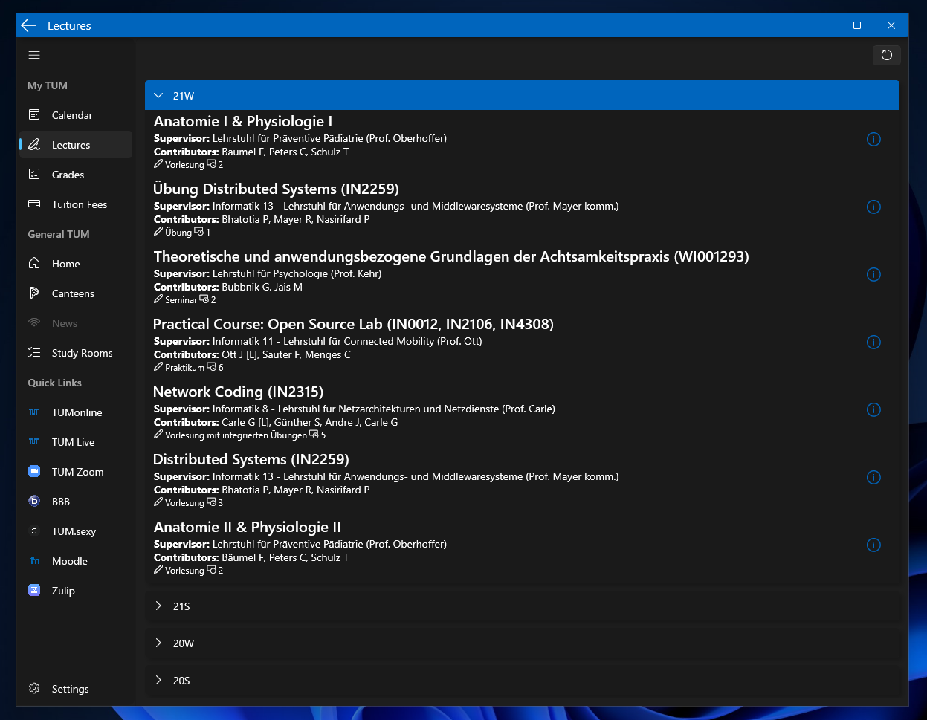Screen dimensions: 927x720
Task: Open info for Practical Course: Open Source Lab
Action: [x=874, y=342]
